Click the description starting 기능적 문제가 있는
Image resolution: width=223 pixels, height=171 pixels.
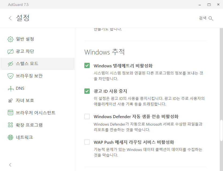[148, 152]
